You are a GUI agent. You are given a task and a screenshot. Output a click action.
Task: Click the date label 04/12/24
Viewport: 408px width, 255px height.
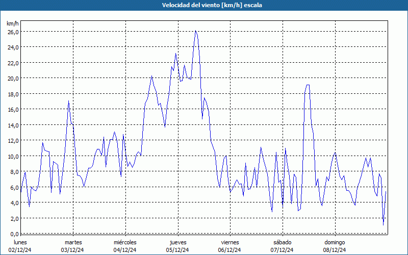click(125, 250)
